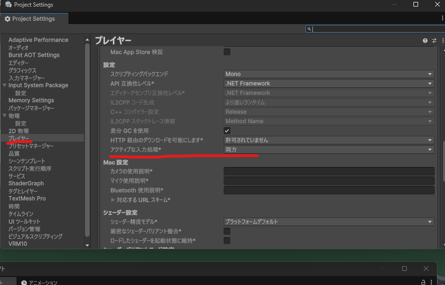This screenshot has height=285, width=445.
Task: Collapse Input System Package tree item
Action: pyautogui.click(x=5, y=85)
